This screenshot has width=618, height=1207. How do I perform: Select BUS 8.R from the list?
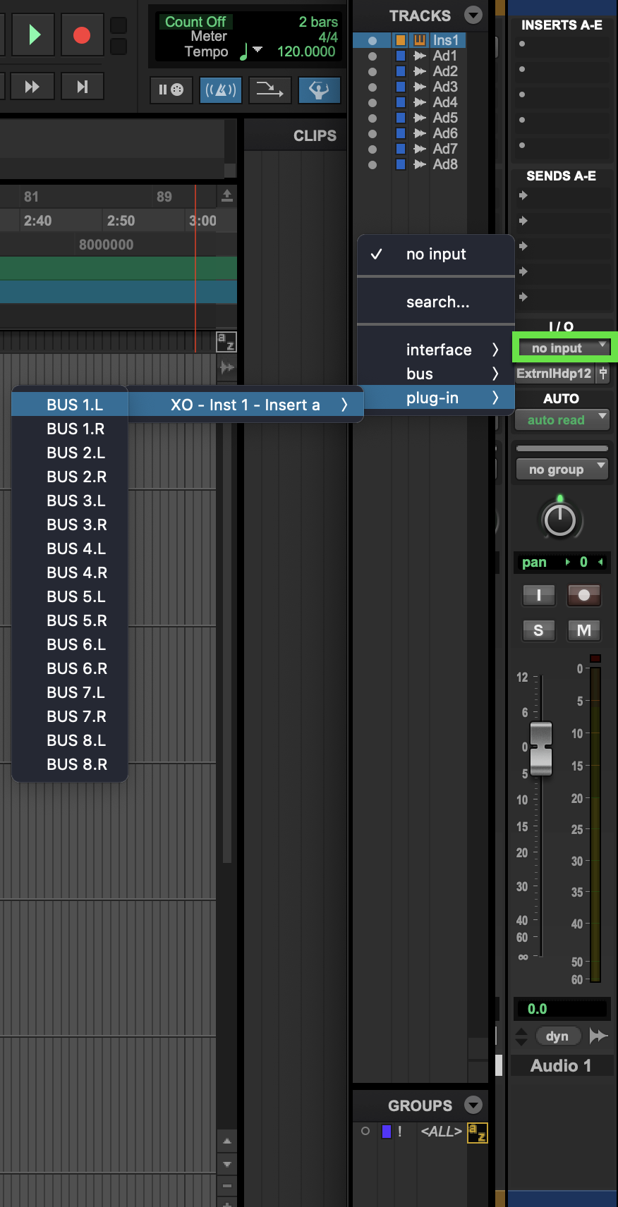coord(70,764)
